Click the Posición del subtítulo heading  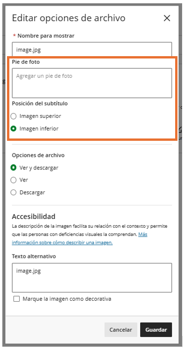[x=40, y=103]
